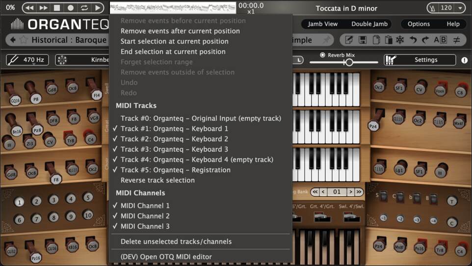Choose End selection at current position
472x266 pixels.
click(x=201, y=52)
